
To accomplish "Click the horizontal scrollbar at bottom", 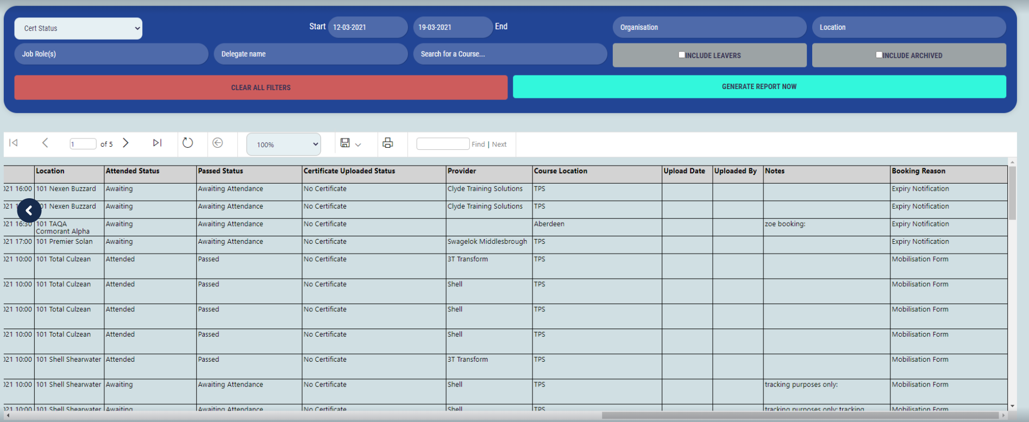I will point(799,415).
